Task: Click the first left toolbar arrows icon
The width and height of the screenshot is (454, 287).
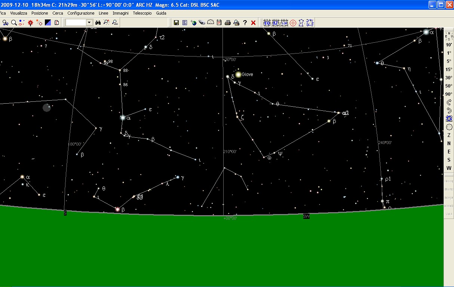Action: [x=5, y=23]
